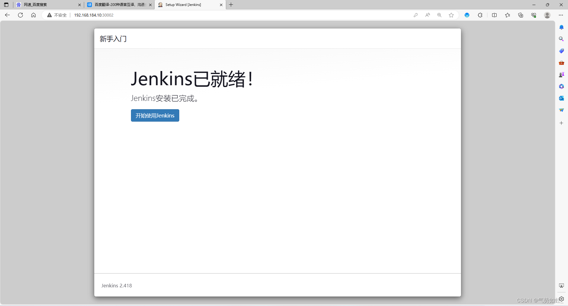Add a sidebar app with the plus icon
This screenshot has height=306, width=568.
[x=561, y=123]
